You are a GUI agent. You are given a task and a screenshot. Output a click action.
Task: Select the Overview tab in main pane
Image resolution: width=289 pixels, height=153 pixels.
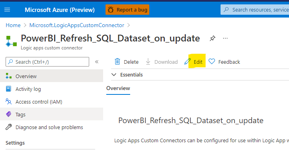(118, 88)
